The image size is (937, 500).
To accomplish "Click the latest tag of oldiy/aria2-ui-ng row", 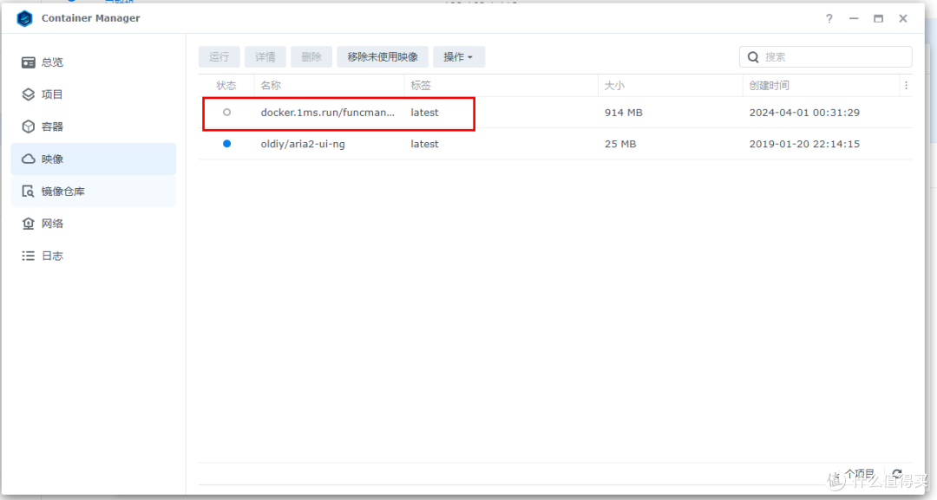I will click(424, 144).
